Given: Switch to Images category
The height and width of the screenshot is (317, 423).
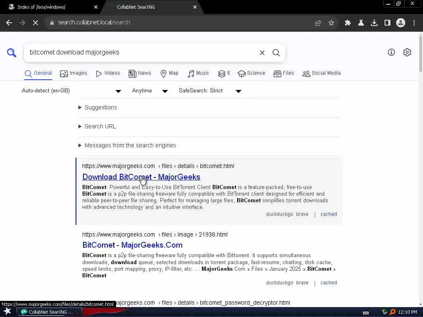Looking at the screenshot, I should pyautogui.click(x=74, y=73).
